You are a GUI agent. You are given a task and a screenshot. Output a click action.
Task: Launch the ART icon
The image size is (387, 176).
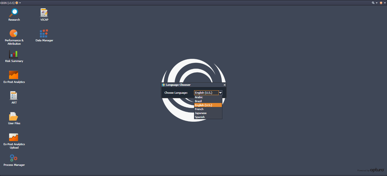(14, 96)
